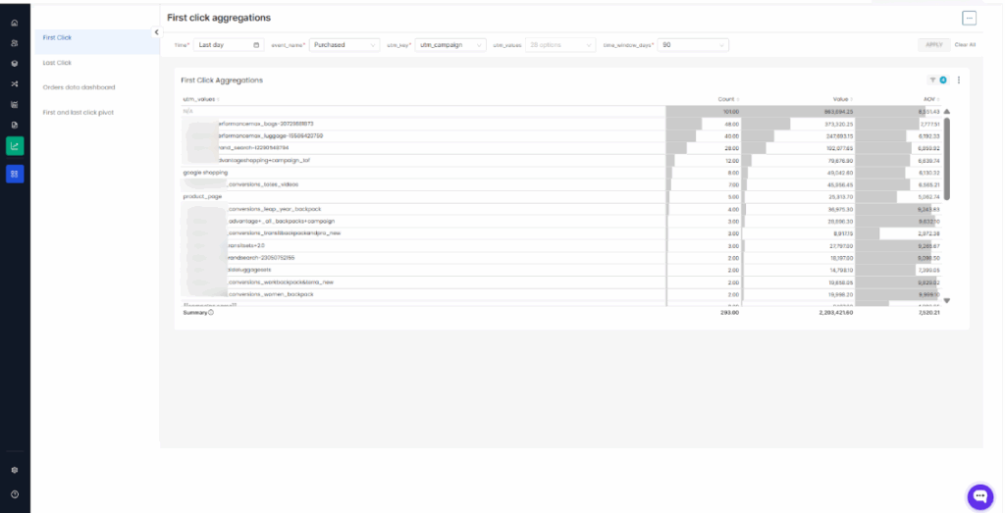Click the Clear All link

pyautogui.click(x=965, y=45)
